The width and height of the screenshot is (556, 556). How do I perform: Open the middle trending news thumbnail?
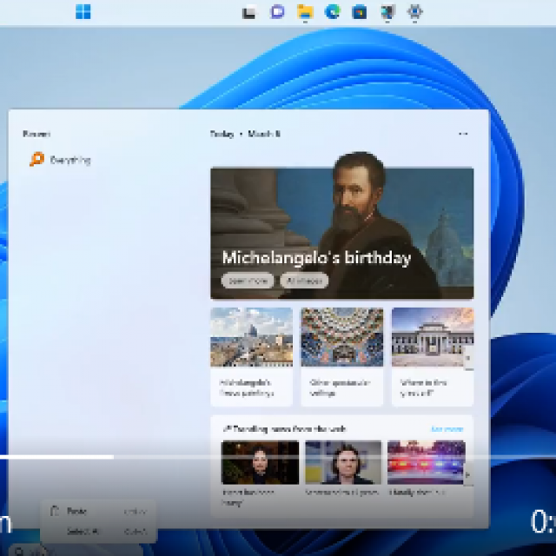[343, 462]
